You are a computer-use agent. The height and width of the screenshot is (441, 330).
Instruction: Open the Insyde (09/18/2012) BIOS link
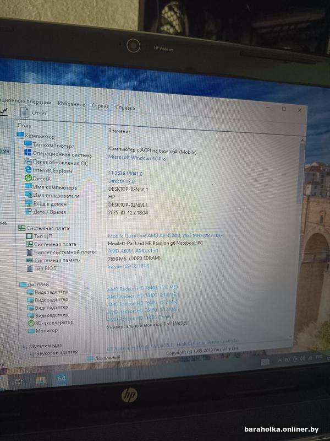click(x=129, y=266)
